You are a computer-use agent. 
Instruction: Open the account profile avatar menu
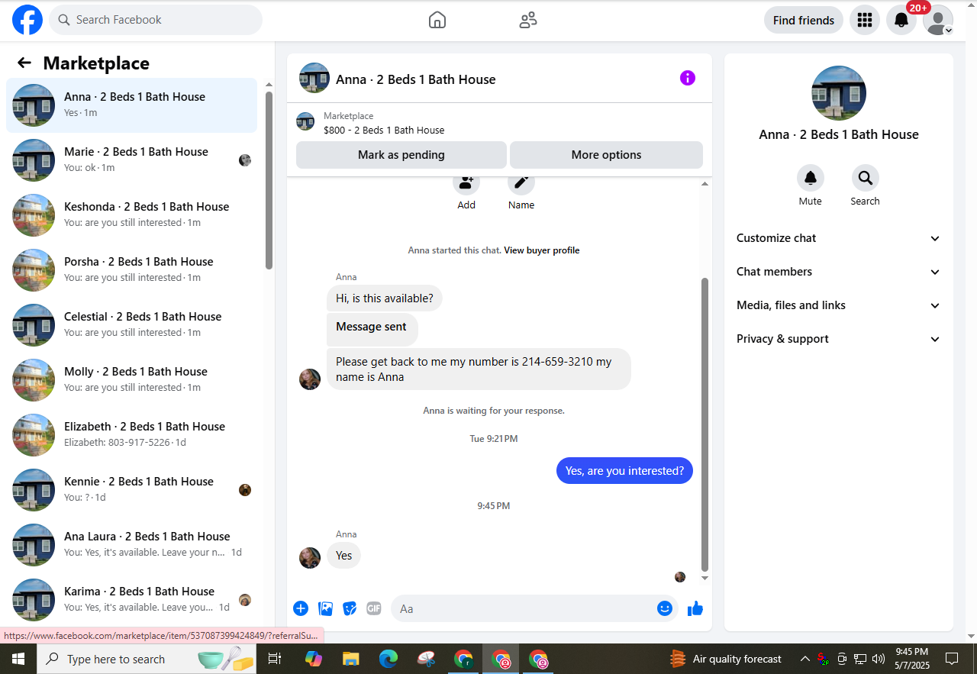[x=938, y=20]
